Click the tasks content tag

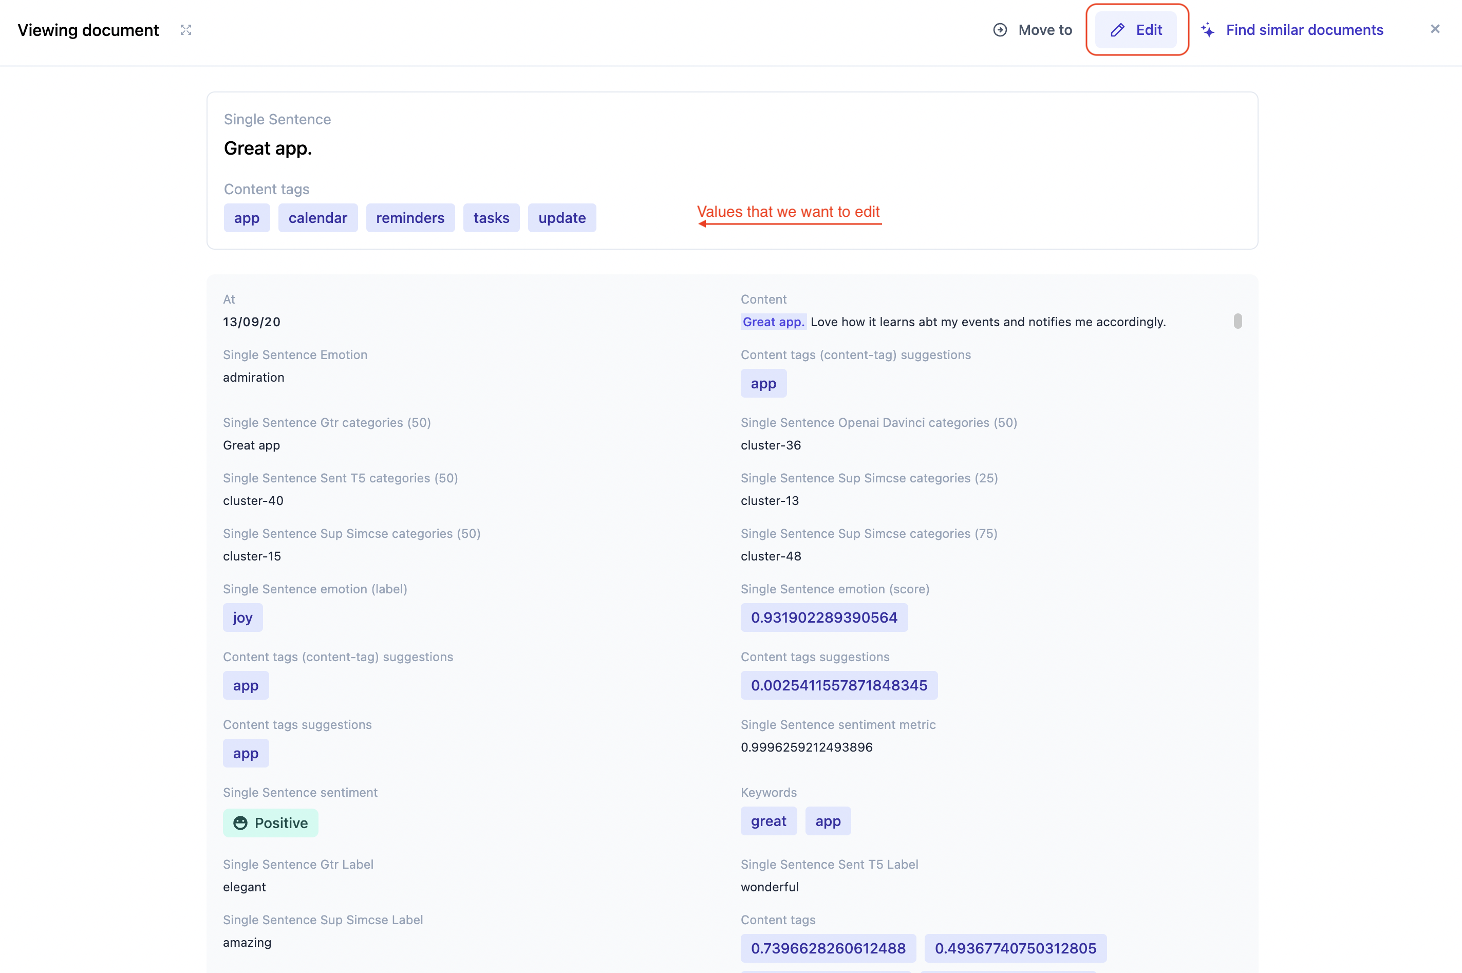[x=491, y=218]
